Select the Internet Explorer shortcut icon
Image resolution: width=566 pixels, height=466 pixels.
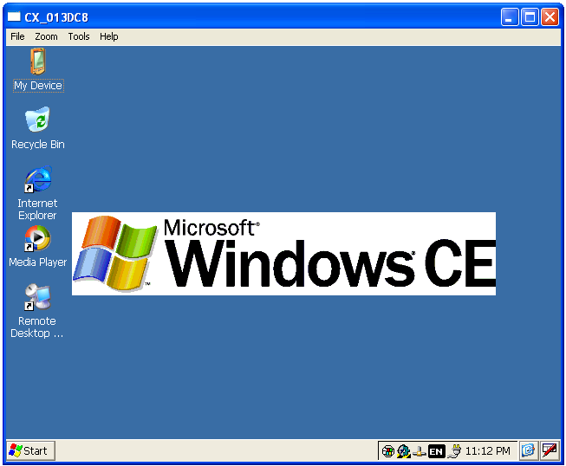coord(38,179)
